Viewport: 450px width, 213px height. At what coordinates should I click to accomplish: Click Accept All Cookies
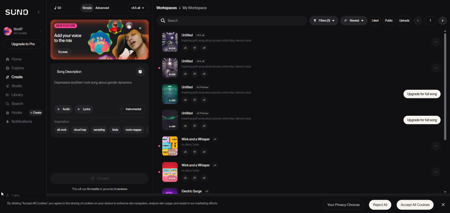(415, 205)
